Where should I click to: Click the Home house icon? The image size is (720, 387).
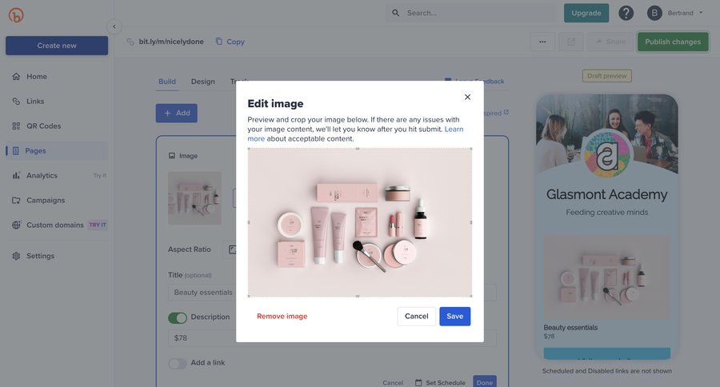point(16,76)
